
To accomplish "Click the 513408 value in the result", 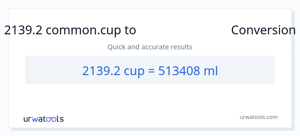I will (179, 71).
